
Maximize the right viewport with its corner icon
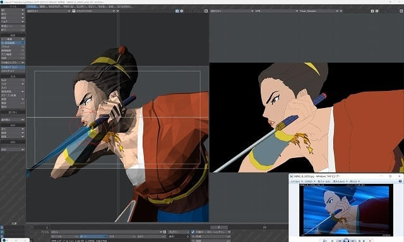click(x=401, y=11)
